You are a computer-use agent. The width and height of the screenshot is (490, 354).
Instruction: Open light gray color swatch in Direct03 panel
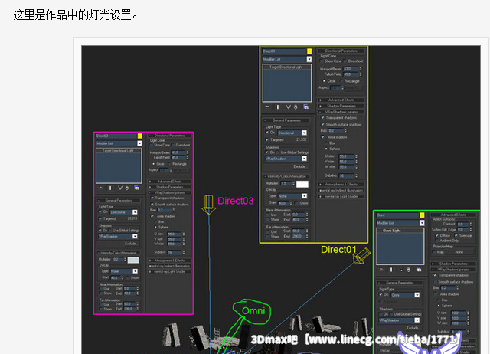coord(133,260)
